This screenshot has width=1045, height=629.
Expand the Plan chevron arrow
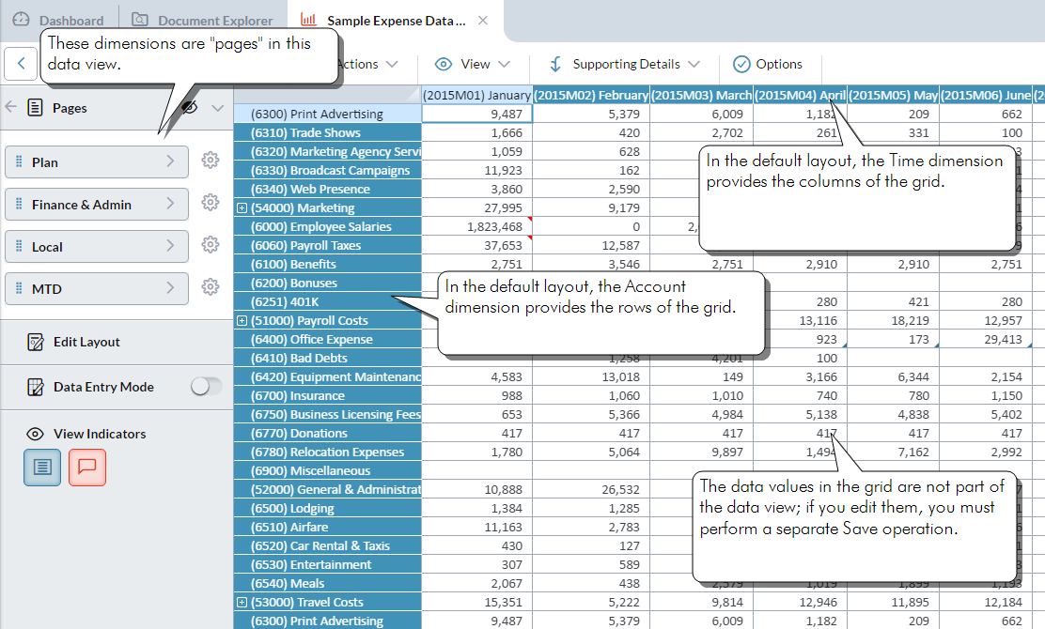(x=171, y=161)
